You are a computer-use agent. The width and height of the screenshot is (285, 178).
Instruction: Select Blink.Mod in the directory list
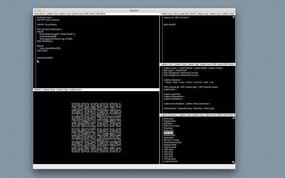pyautogui.click(x=168, y=119)
